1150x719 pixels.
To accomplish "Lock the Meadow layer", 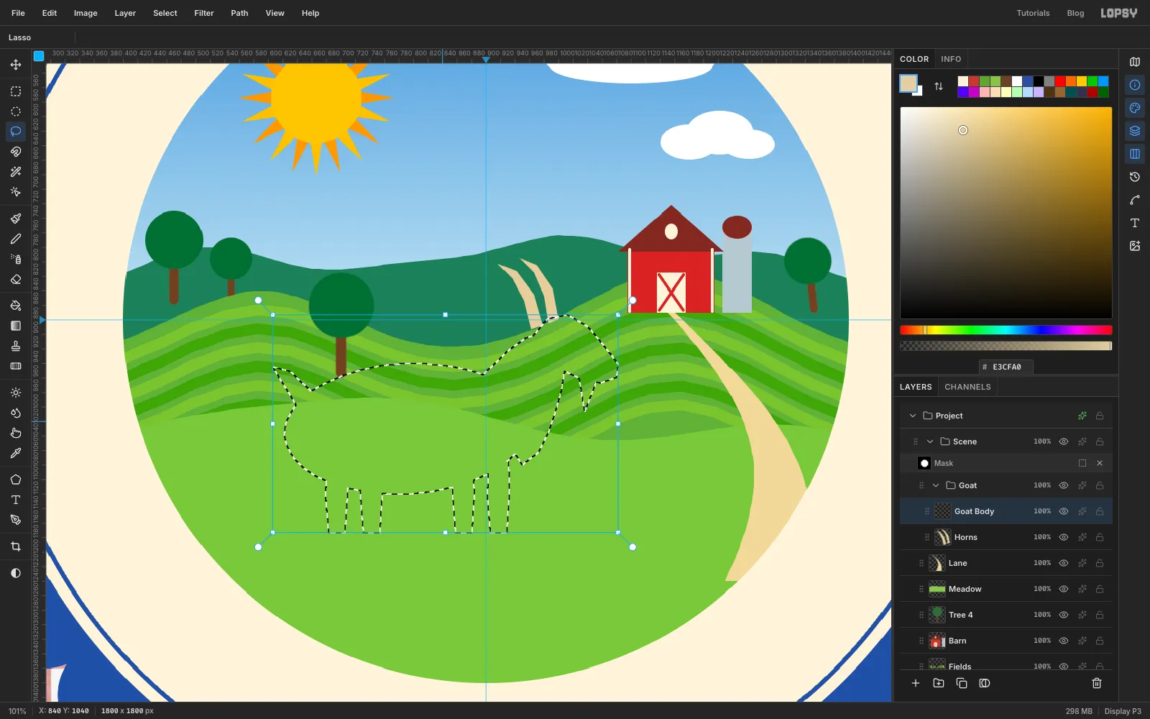I will click(x=1100, y=589).
